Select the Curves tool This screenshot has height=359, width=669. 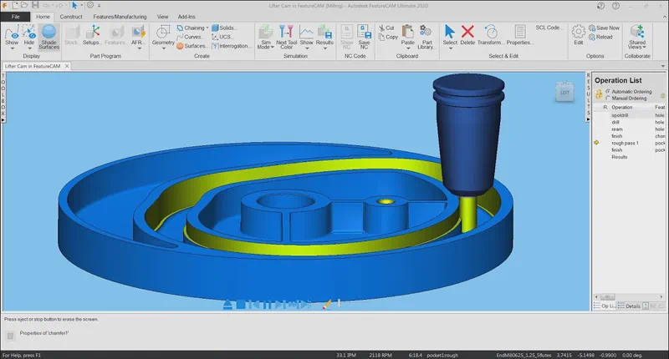[x=189, y=37]
